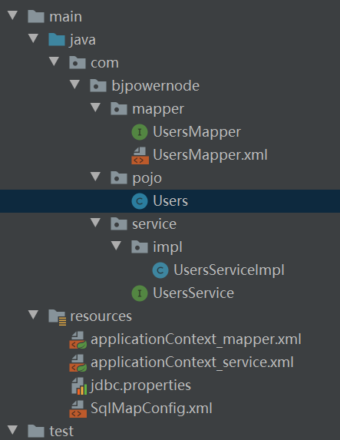This screenshot has height=440, width=340.
Task: Click the UsersService interface icon
Action: click(x=140, y=293)
